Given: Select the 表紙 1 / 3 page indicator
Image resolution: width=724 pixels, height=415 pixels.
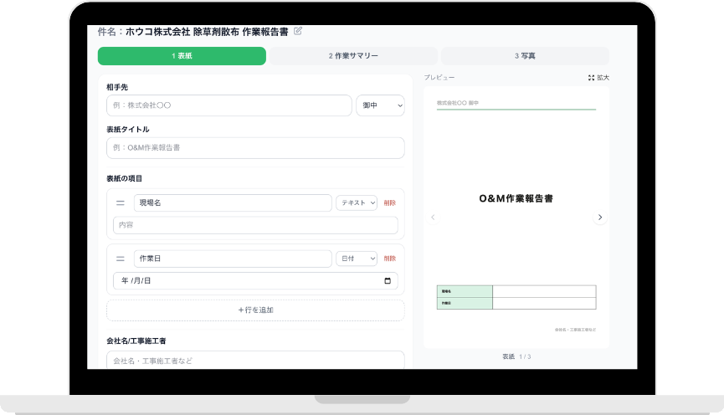Looking at the screenshot, I should 516,356.
